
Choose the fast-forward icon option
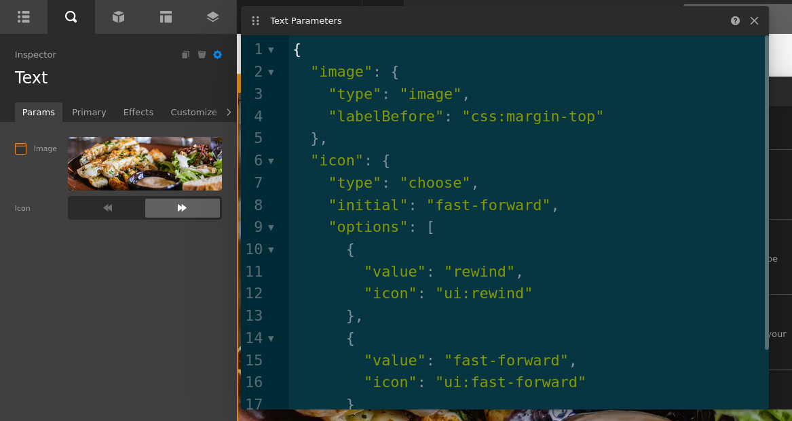(x=182, y=208)
